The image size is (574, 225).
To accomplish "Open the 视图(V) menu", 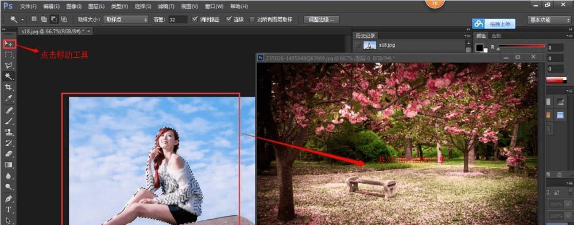I will tap(189, 6).
